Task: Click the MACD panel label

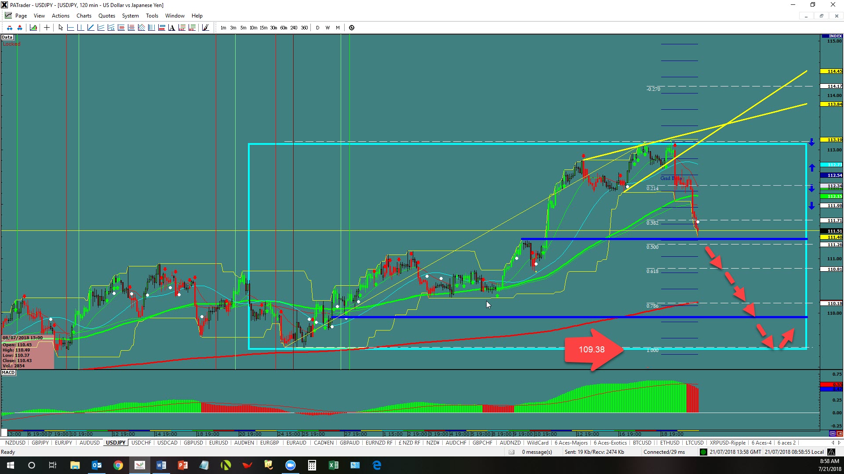Action: (8, 373)
